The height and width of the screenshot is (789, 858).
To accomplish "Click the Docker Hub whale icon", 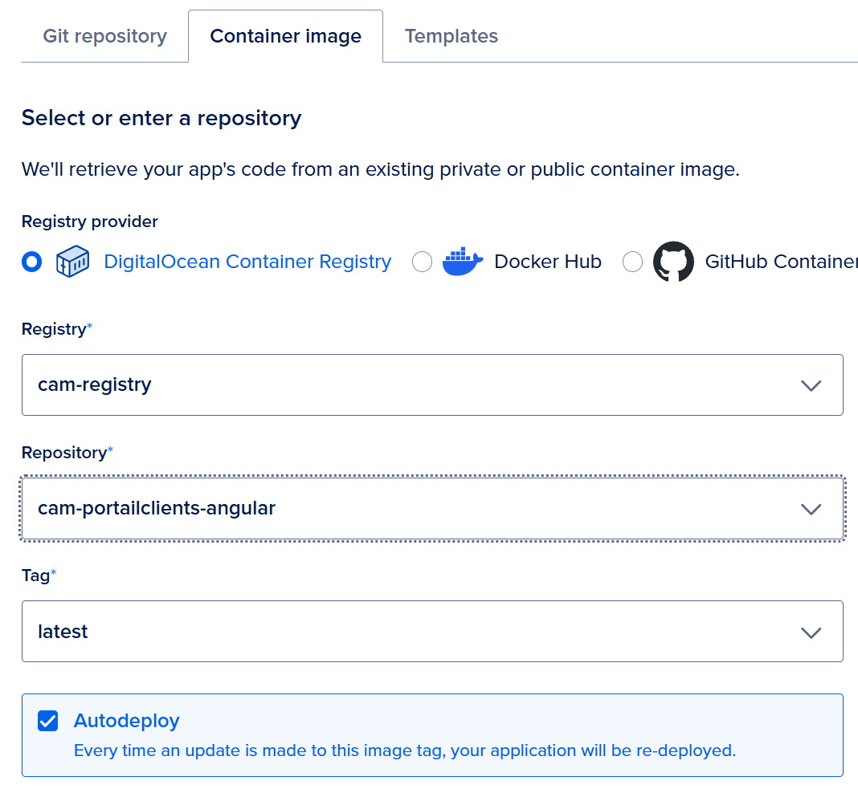I will tap(463, 262).
